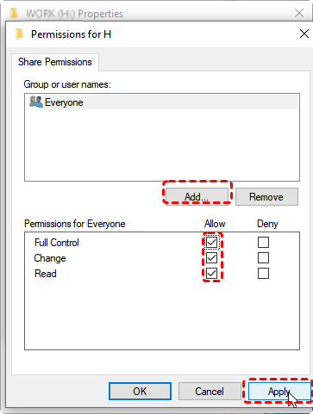This screenshot has width=313, height=414.
Task: Click the Add... button
Action: pyautogui.click(x=197, y=197)
